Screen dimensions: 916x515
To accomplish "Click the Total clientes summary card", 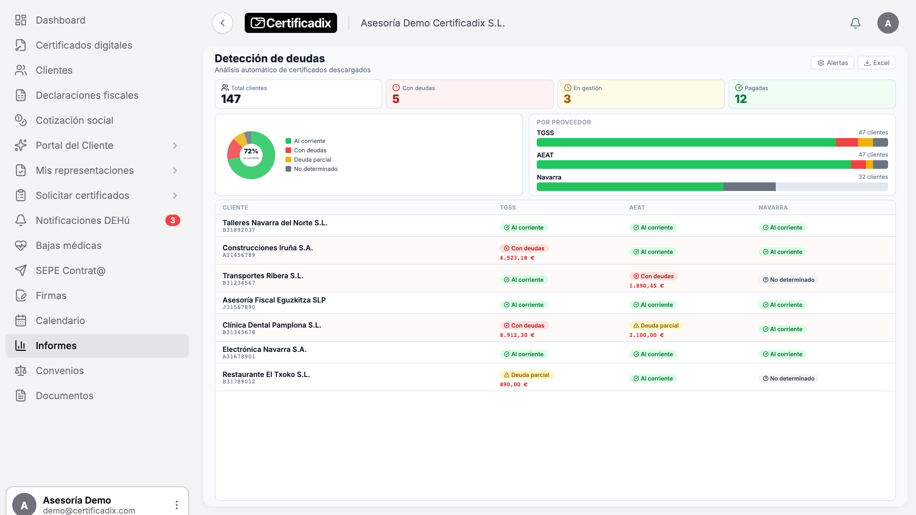I will coord(298,94).
